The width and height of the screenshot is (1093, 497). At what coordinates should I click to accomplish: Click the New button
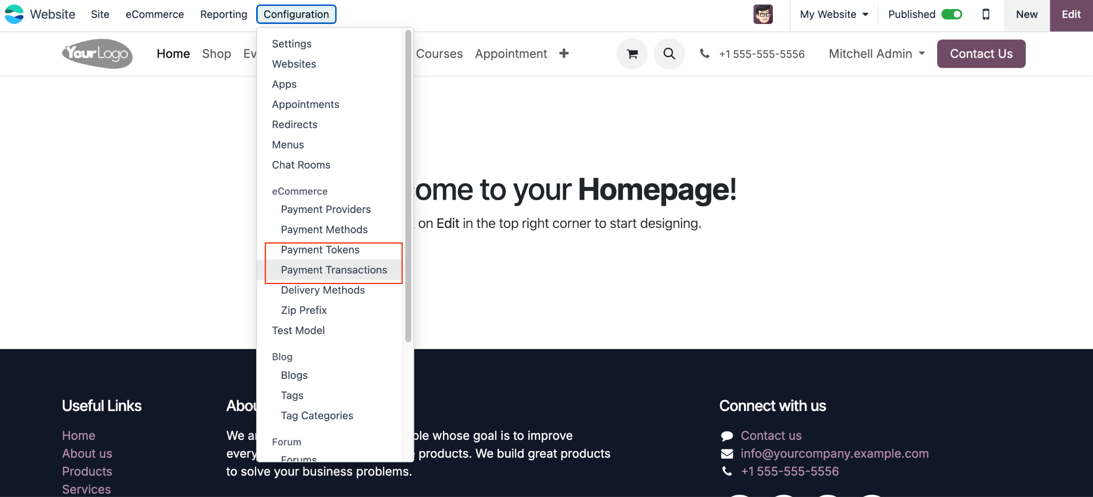click(1027, 15)
